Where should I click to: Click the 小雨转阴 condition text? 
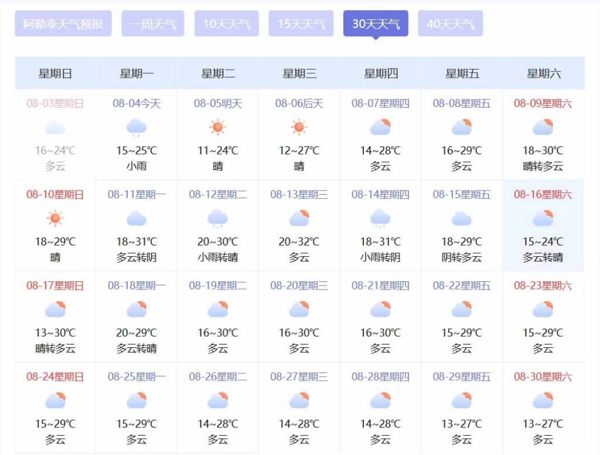pos(380,257)
